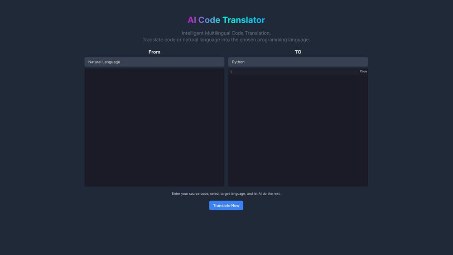The height and width of the screenshot is (255, 453).
Task: Focus the source code input area
Action: tap(154, 127)
